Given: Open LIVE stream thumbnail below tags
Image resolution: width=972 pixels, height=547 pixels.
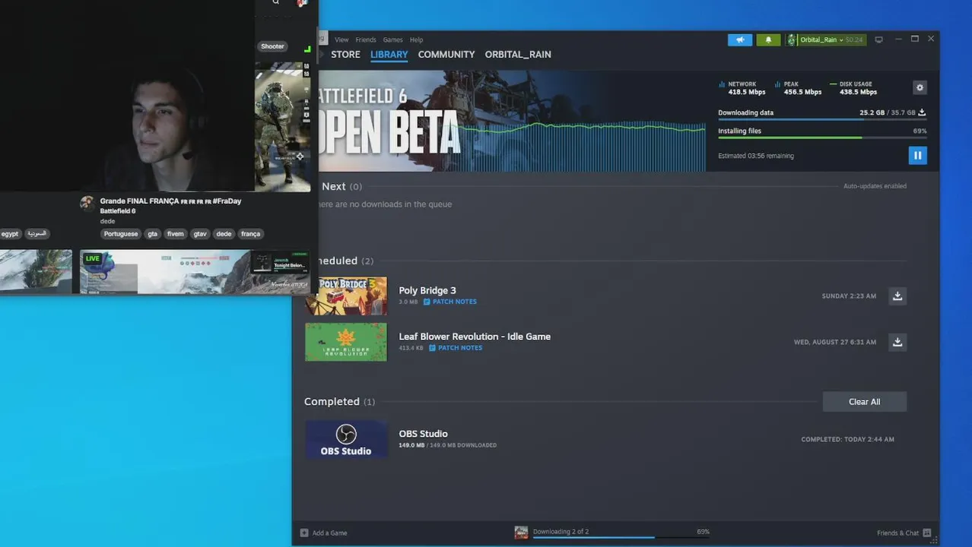Looking at the screenshot, I should (x=195, y=272).
